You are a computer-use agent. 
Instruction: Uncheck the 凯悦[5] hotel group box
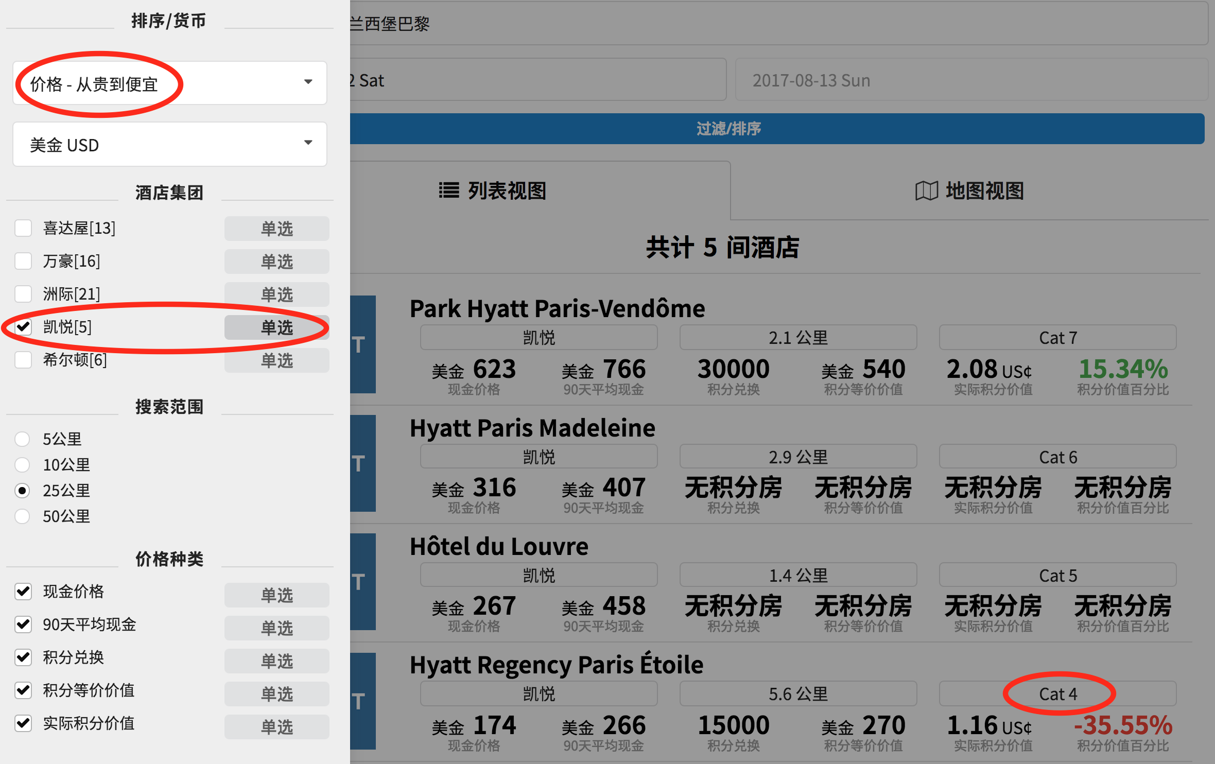[23, 327]
